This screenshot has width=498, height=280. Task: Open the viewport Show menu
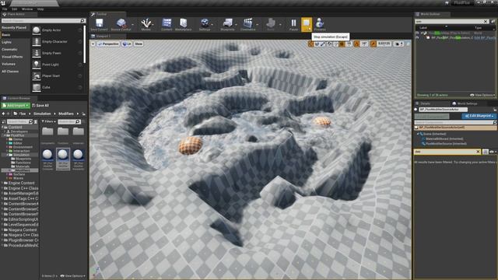coord(139,44)
